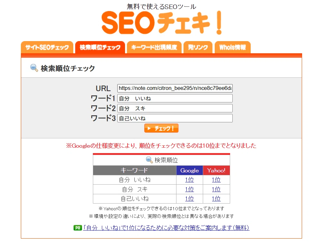Click the 検索順位 table title text
Viewport: 323px width, 244px height.
166,160
